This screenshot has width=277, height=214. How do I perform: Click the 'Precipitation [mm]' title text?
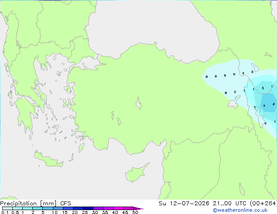(28, 204)
